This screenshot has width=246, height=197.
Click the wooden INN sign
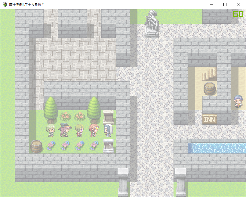point(209,119)
